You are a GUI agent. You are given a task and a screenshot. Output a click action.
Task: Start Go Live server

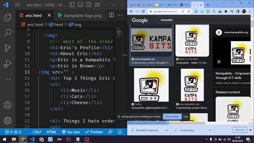point(71,132)
